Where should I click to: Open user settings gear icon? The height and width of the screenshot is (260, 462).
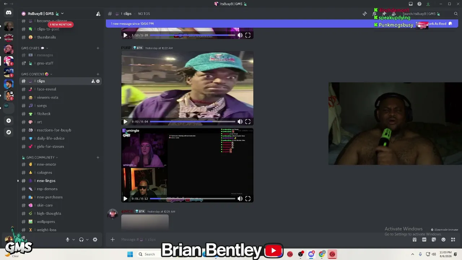click(95, 239)
